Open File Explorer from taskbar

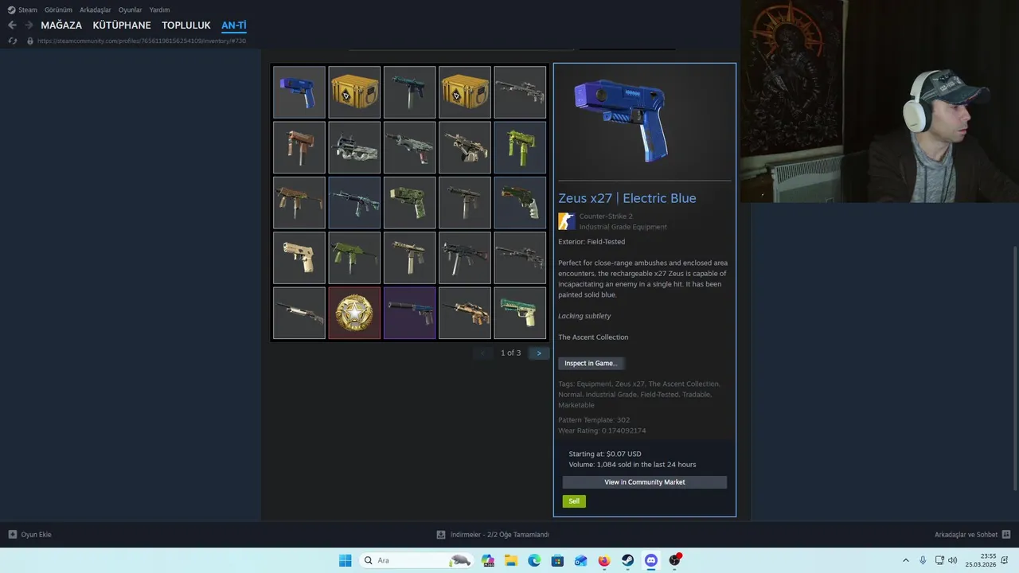click(x=511, y=560)
